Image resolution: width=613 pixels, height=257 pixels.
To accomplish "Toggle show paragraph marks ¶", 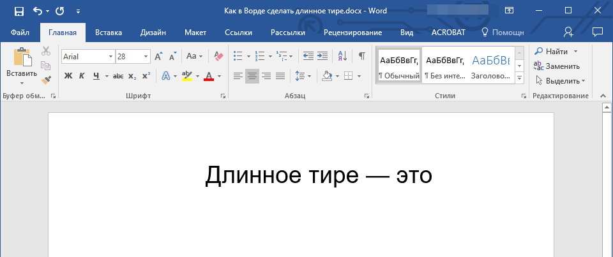I will 361,56.
